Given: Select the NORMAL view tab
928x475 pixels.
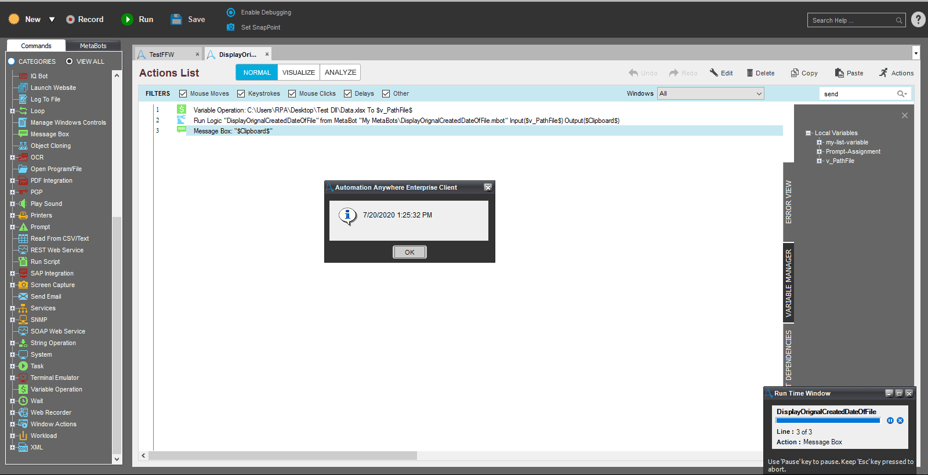Looking at the screenshot, I should [257, 72].
